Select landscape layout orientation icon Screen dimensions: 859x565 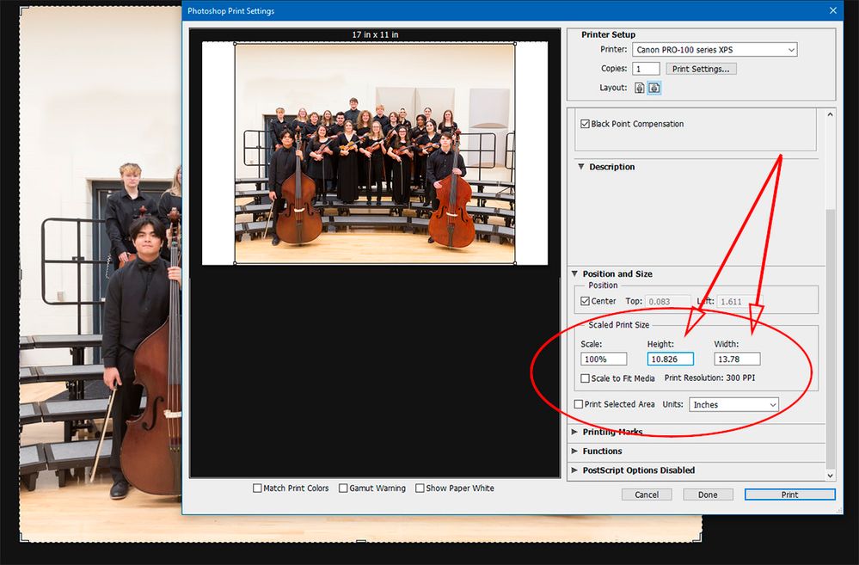pos(653,88)
